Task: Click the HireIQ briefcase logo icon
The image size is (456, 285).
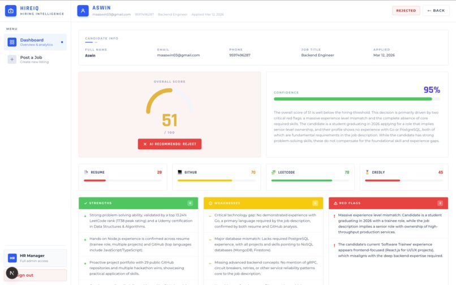Action: click(11, 11)
